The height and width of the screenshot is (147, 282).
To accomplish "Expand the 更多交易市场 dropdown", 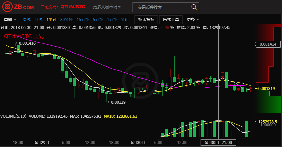I will point(107,7).
